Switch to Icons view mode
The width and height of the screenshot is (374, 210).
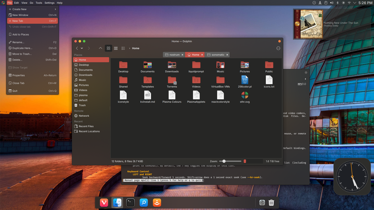108,48
